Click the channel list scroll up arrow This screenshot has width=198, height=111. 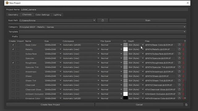[x=185, y=41]
